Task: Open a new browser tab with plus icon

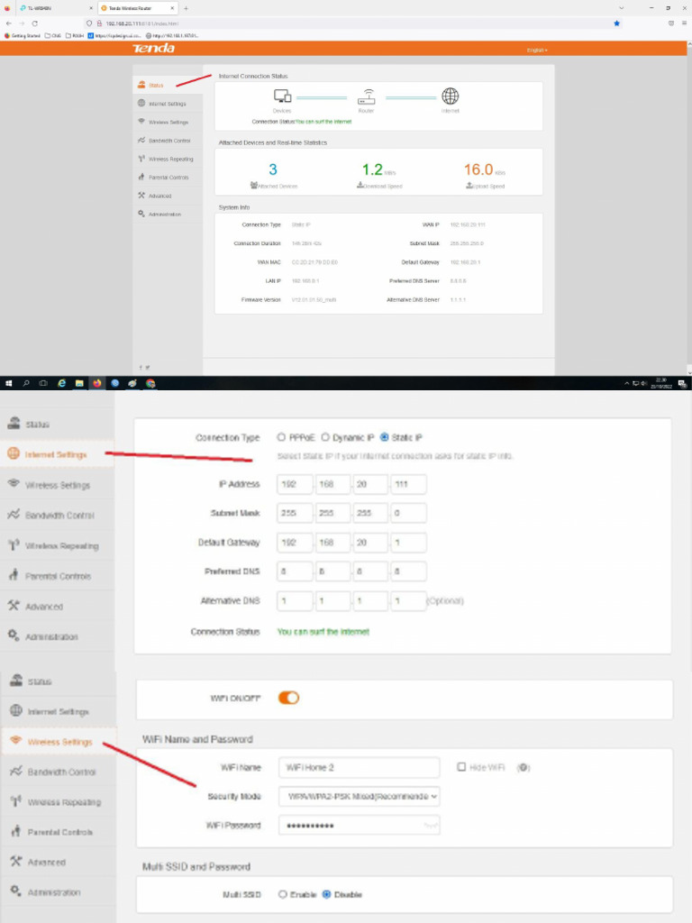Action: pyautogui.click(x=186, y=8)
